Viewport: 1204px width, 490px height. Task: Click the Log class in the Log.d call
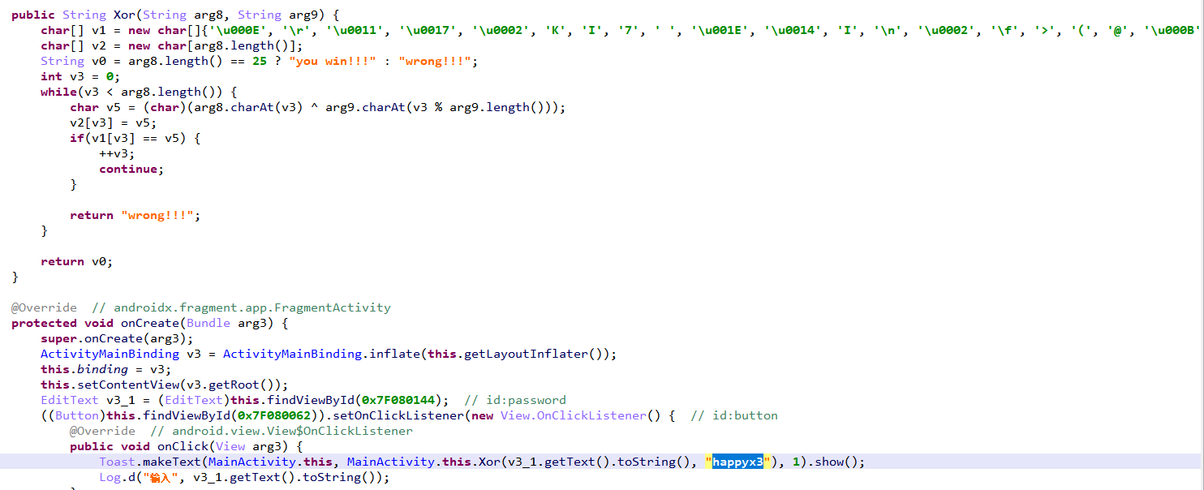tap(110, 477)
